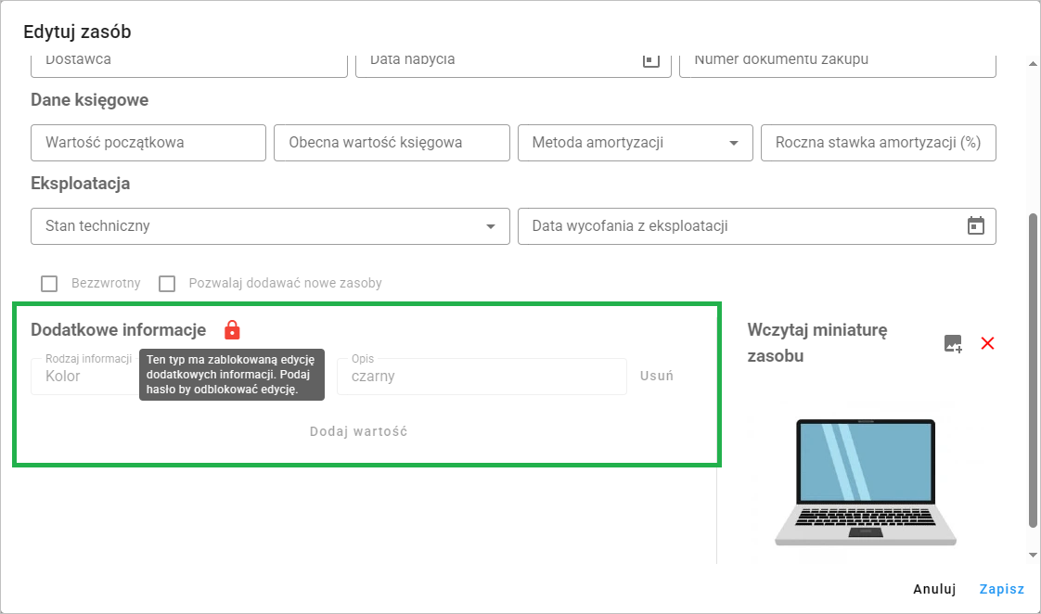Click Dodaj wartość button

pos(358,431)
